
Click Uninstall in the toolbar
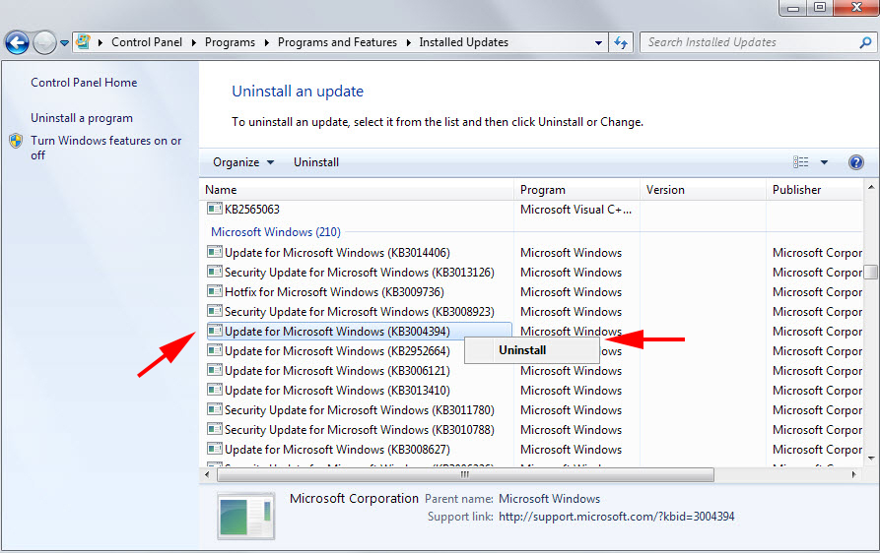click(x=315, y=162)
